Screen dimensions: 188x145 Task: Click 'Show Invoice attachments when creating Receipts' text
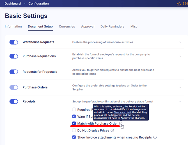tap(114, 137)
